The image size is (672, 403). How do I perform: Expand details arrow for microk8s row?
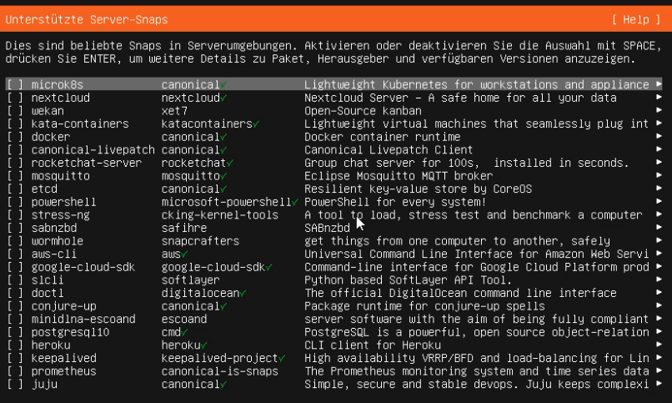(x=659, y=84)
